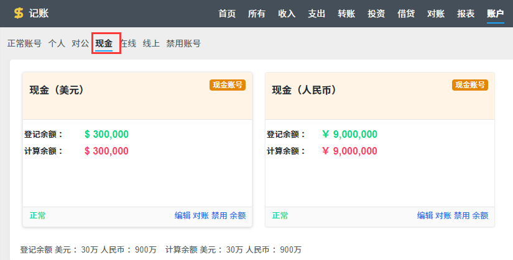Switch to the 正常账号 tab

(24, 43)
